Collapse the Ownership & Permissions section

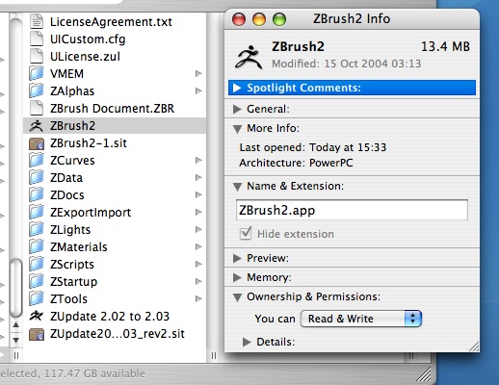[237, 297]
